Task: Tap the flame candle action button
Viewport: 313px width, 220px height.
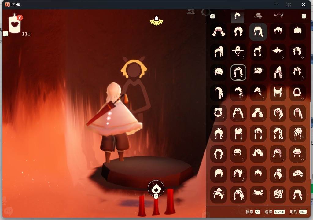Action: pos(156,188)
